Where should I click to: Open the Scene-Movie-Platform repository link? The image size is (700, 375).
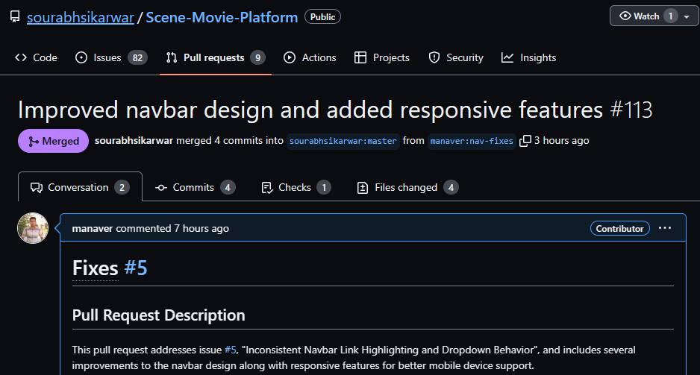coord(222,17)
